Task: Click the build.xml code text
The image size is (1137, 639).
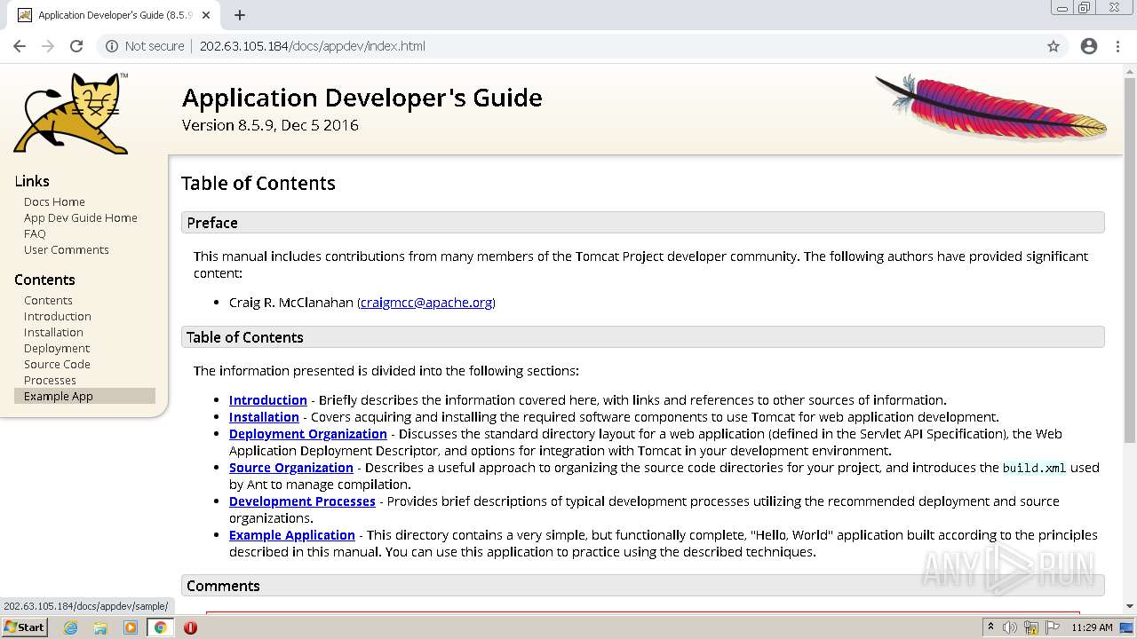Action: point(1034,468)
